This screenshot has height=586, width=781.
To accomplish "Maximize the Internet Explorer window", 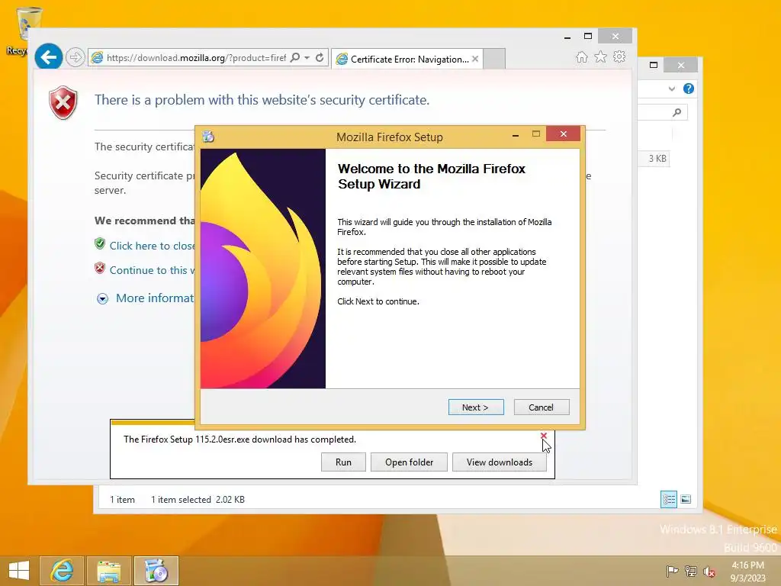I will 588,37.
